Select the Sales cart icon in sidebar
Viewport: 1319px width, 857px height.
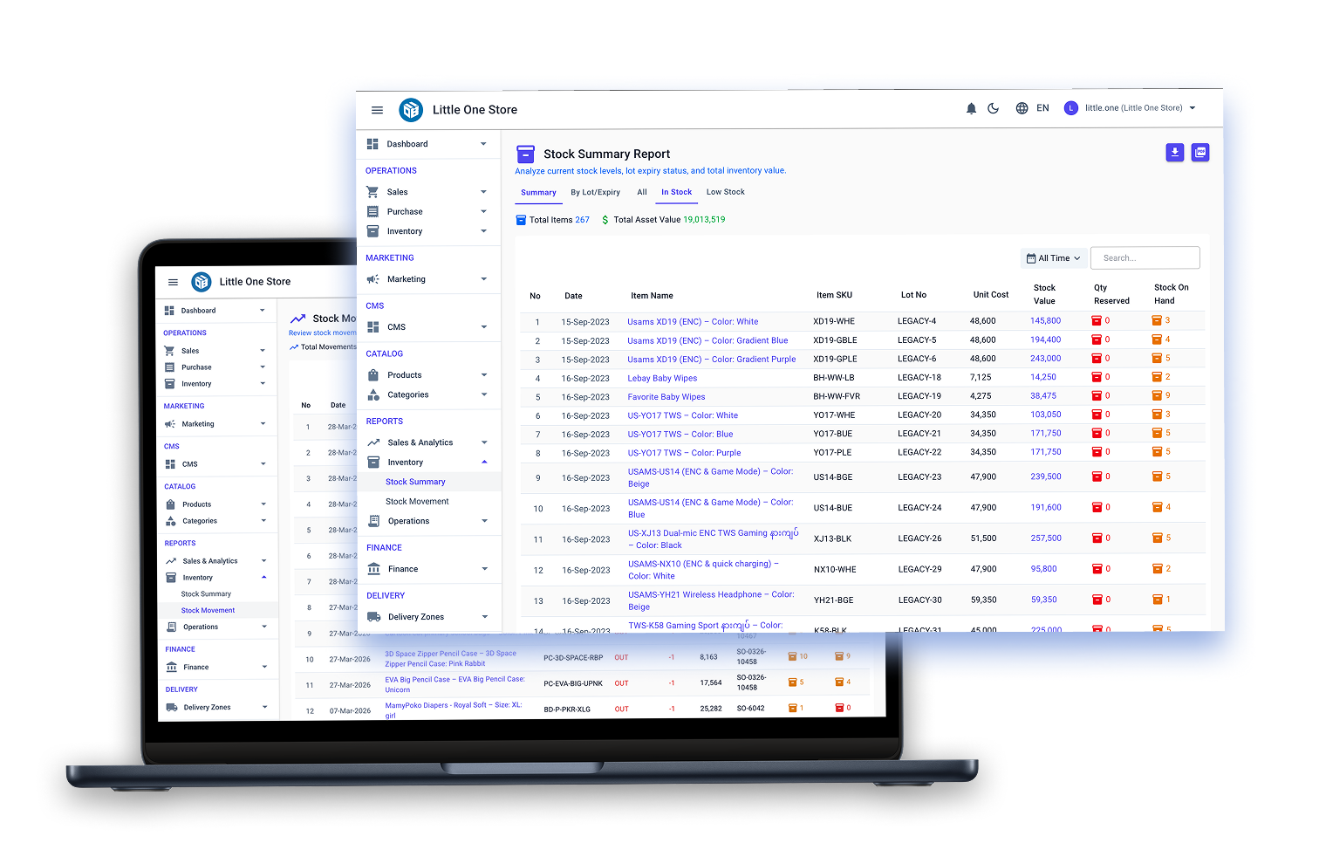tap(374, 191)
